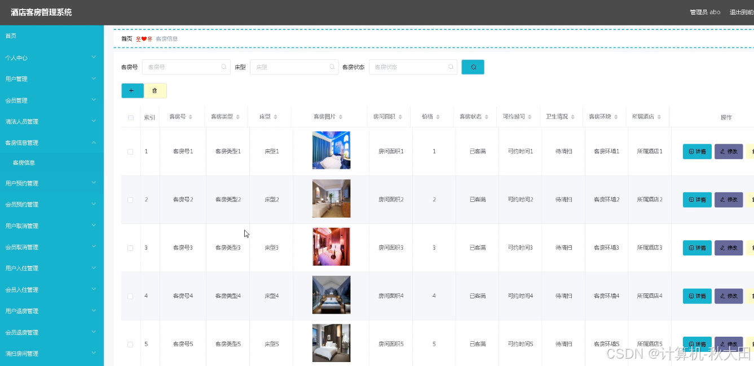The image size is (754, 366).
Task: Open 详情 for row 客房号4
Action: [697, 296]
